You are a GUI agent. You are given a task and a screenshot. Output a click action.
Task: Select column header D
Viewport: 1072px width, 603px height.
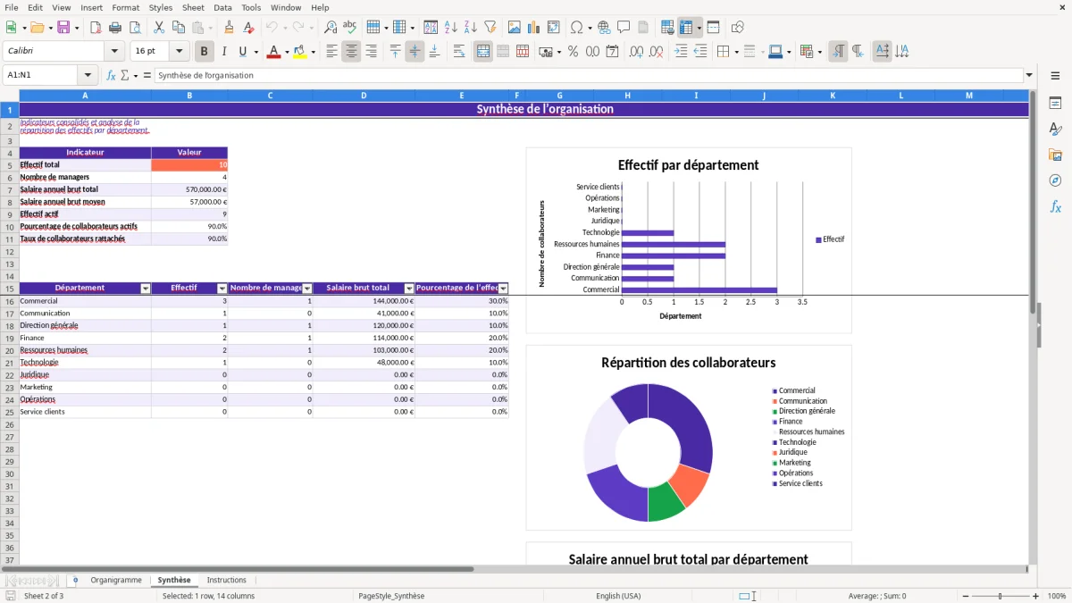tap(364, 96)
